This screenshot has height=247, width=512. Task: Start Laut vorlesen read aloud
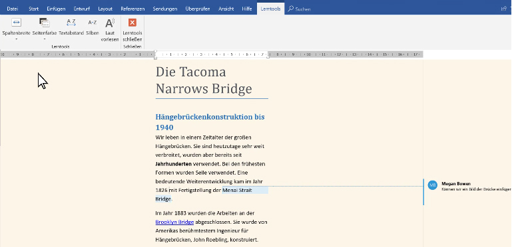(x=110, y=30)
